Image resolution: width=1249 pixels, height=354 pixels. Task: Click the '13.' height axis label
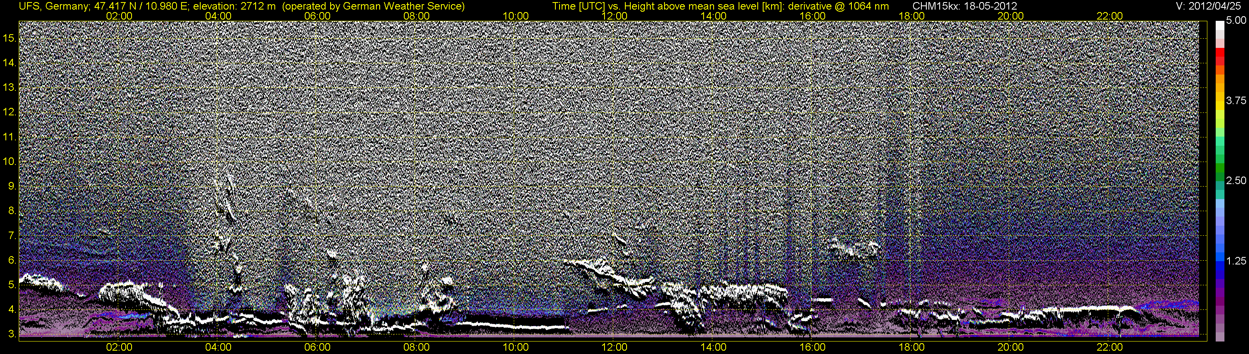(x=10, y=87)
